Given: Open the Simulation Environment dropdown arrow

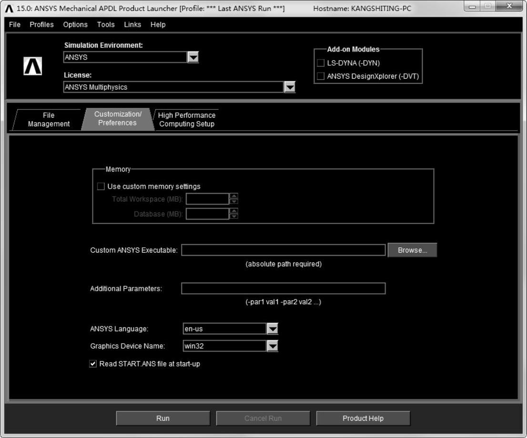Looking at the screenshot, I should pyautogui.click(x=193, y=57).
